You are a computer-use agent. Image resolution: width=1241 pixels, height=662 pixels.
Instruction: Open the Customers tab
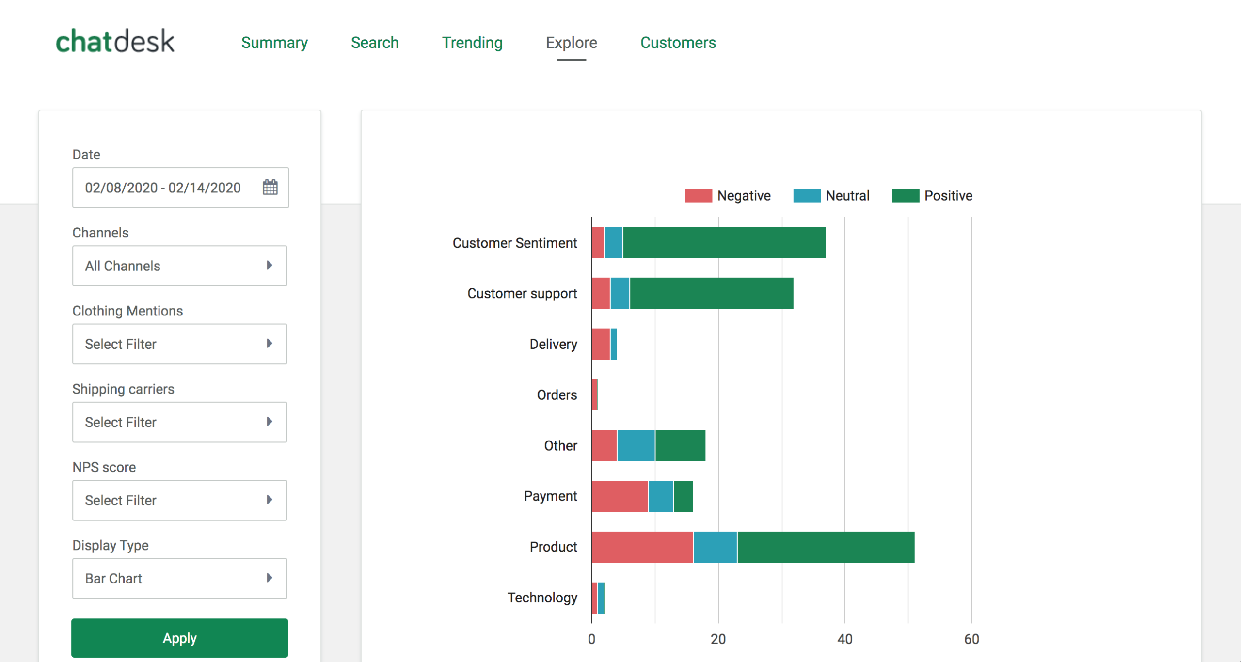tap(678, 43)
